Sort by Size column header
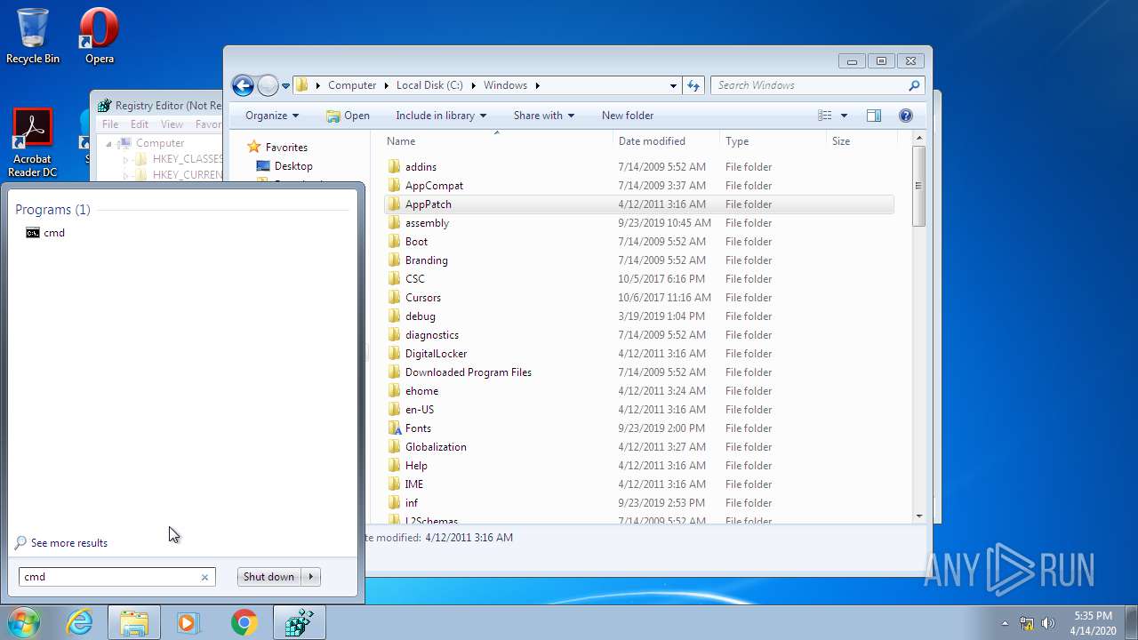This screenshot has height=640, width=1138. pyautogui.click(x=861, y=141)
